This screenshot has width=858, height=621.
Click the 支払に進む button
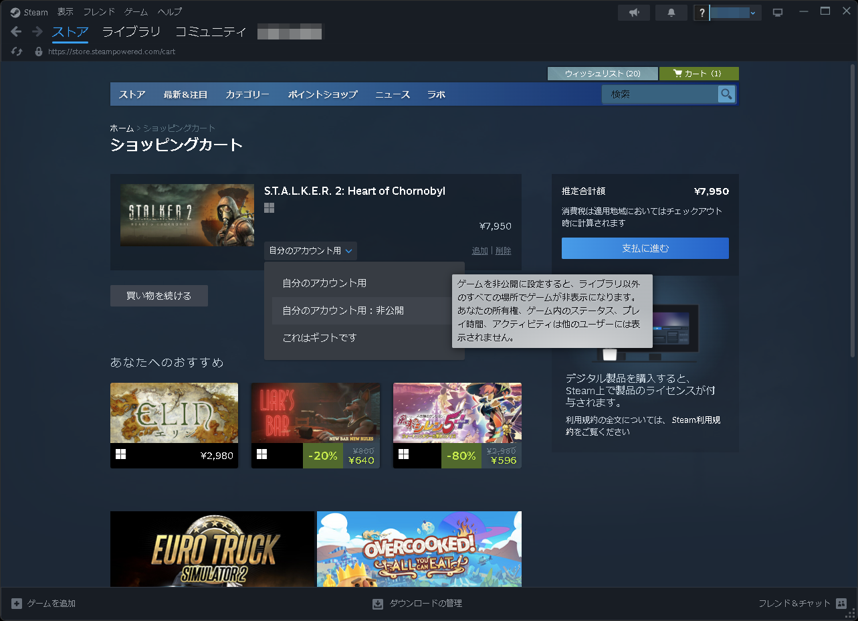point(645,248)
